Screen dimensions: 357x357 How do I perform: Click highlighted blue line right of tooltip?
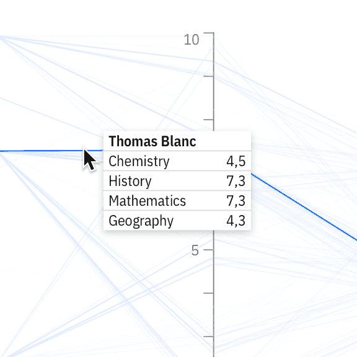coord(304,206)
